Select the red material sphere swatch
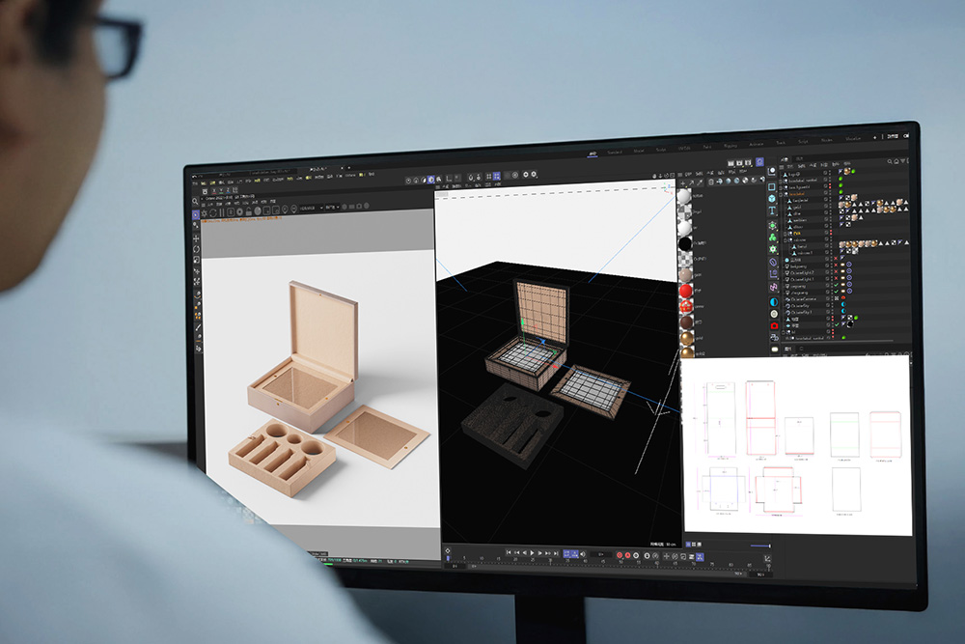 [685, 291]
